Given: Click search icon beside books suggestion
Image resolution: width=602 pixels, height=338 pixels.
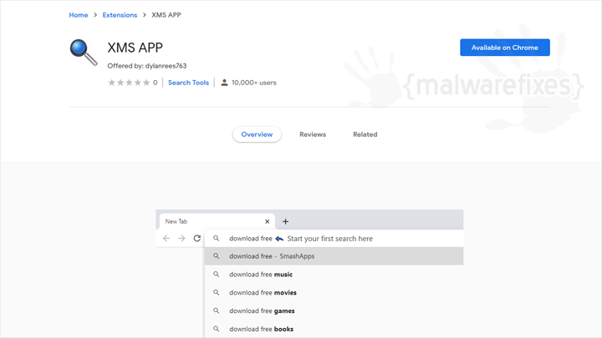Looking at the screenshot, I should point(217,329).
